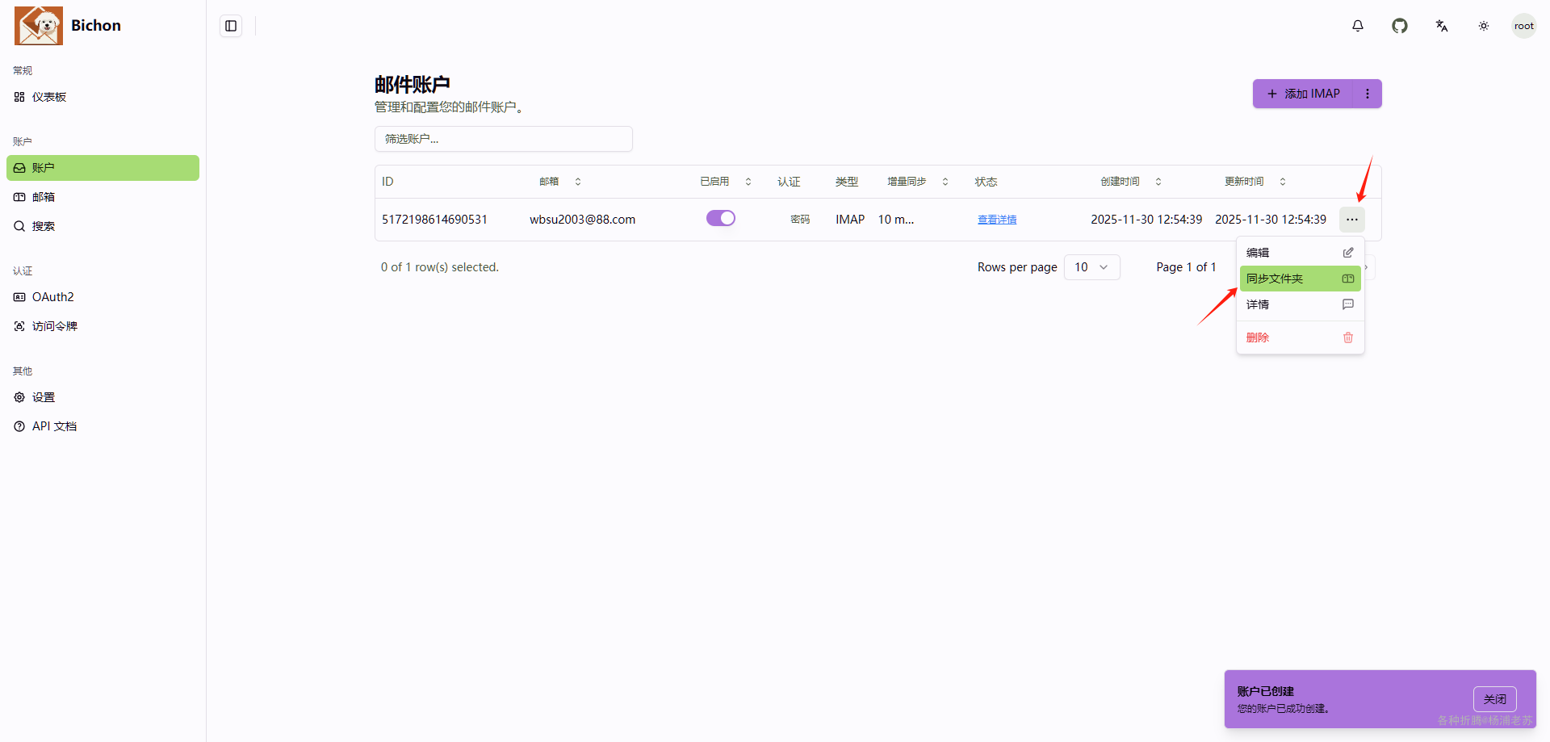Open OAuth2 sidebar item
Image resolution: width=1550 pixels, height=742 pixels.
103,297
